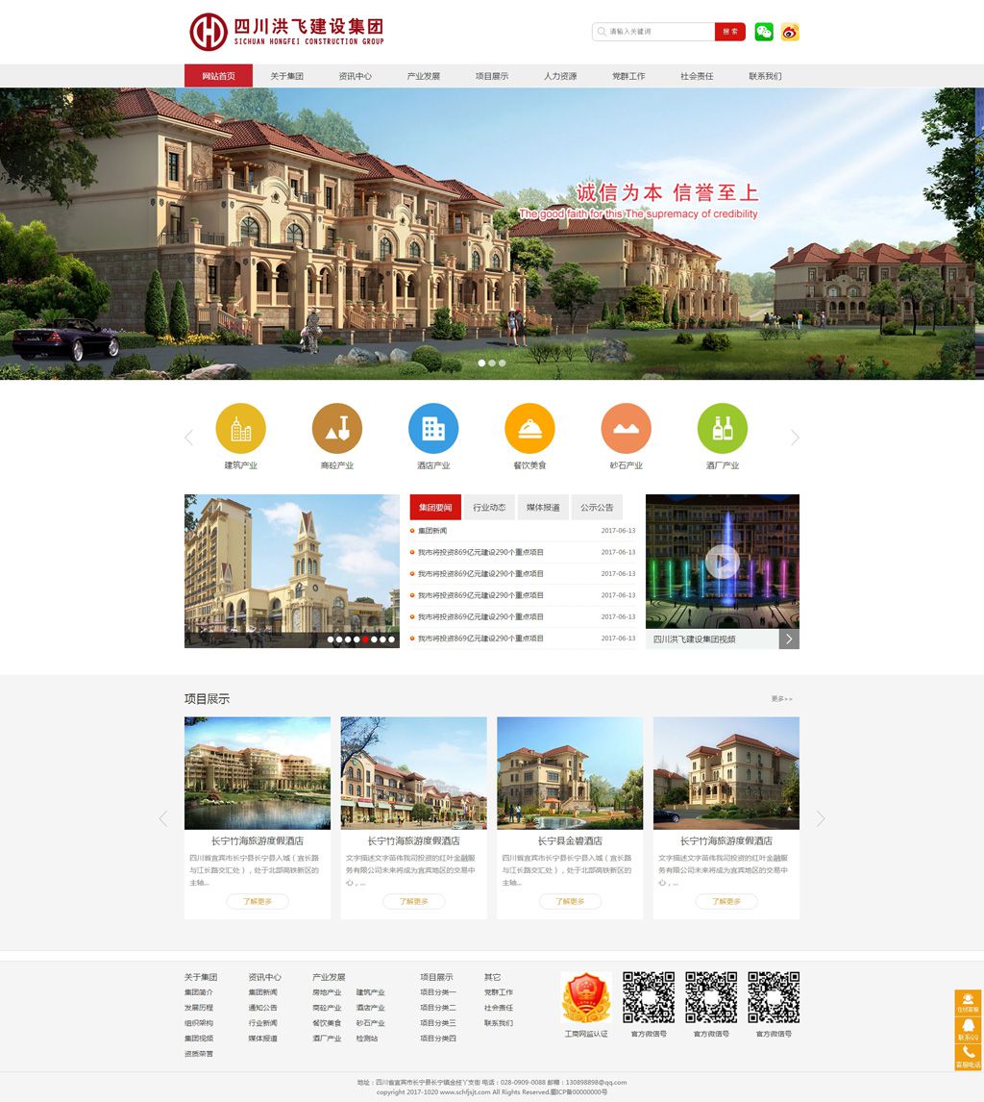
Task: Select the blue 酒店产业 hotel icon
Action: pyautogui.click(x=433, y=429)
